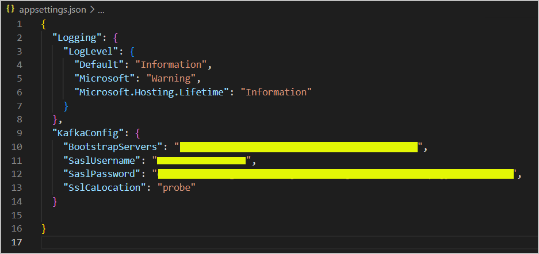The width and height of the screenshot is (539, 254).
Task: Click the "SslCaLocation" key on line 13
Action: pyautogui.click(x=102, y=187)
